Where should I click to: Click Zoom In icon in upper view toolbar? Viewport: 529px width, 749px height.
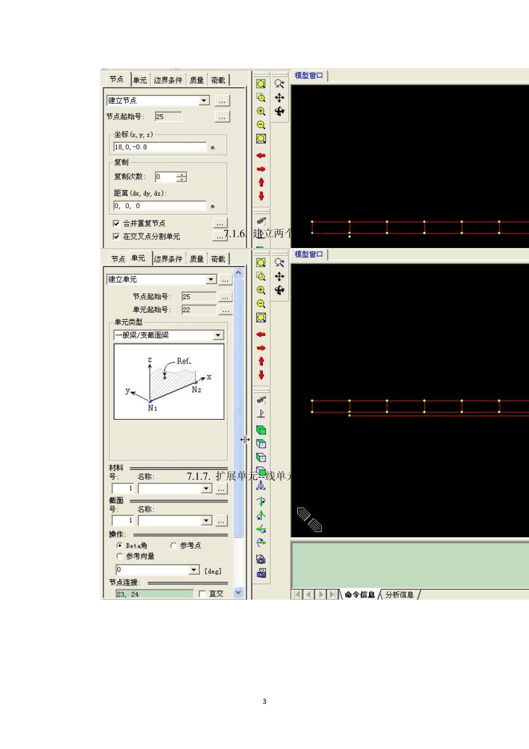pyautogui.click(x=261, y=111)
